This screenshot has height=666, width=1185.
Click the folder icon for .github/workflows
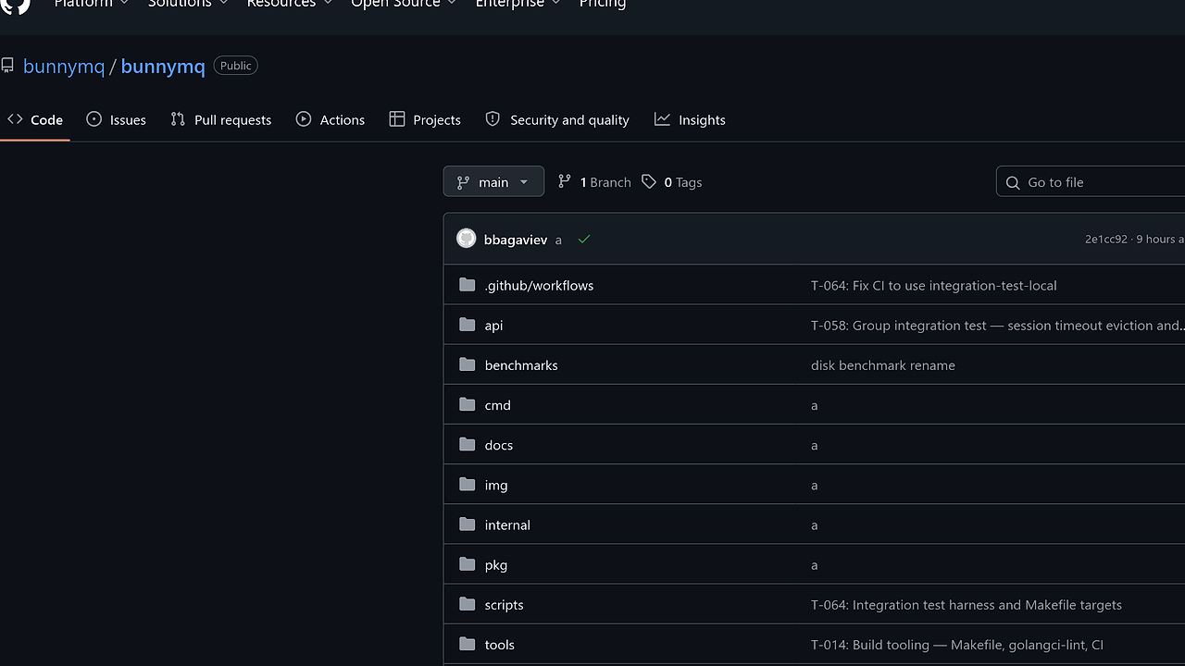click(x=468, y=285)
